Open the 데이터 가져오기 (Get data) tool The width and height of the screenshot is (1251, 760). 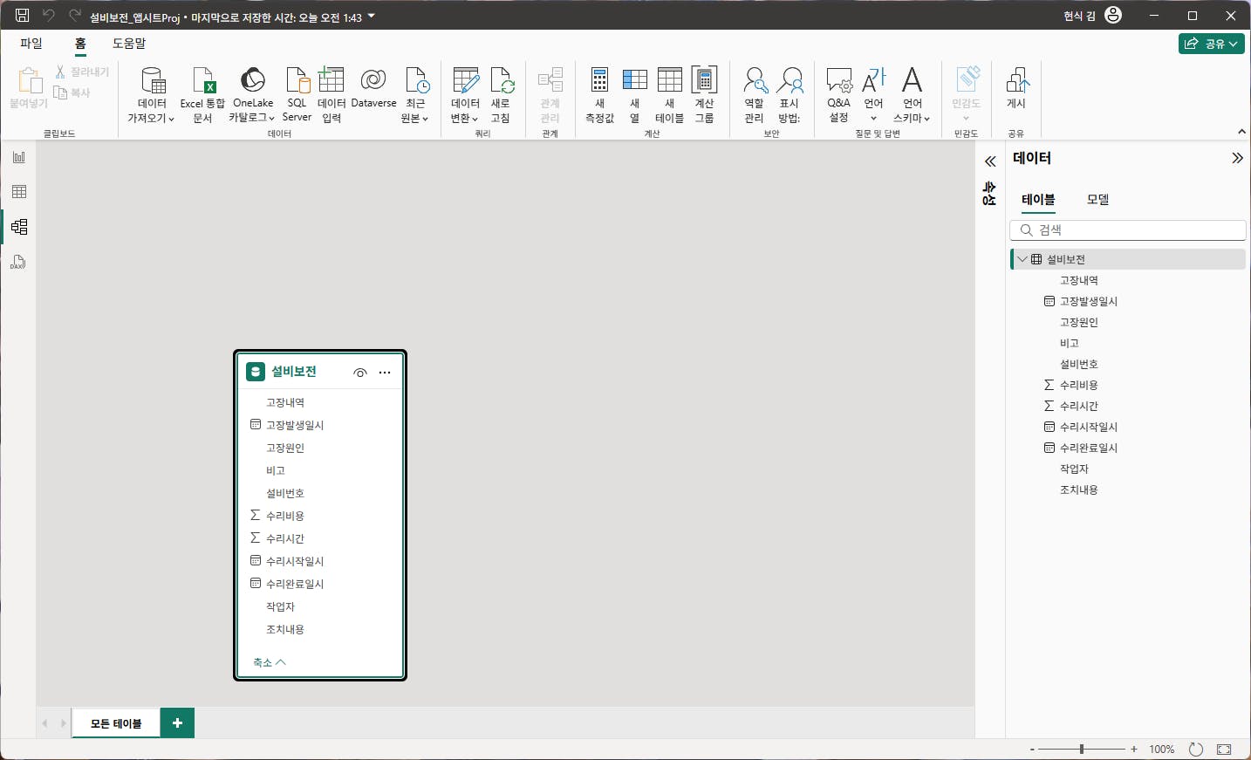click(152, 95)
